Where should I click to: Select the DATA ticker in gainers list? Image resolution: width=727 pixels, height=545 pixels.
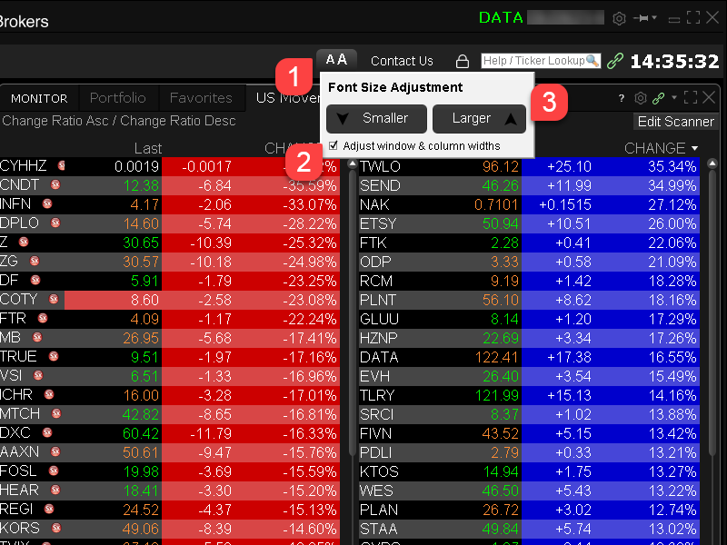pyautogui.click(x=379, y=357)
